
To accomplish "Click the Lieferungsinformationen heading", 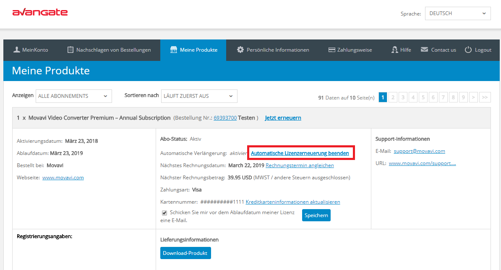I will click(190, 240).
